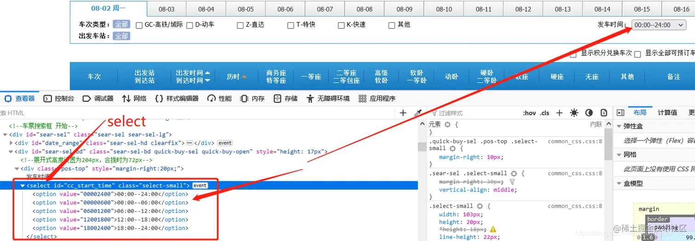Open the 调试器 debugger tool

coord(98,98)
